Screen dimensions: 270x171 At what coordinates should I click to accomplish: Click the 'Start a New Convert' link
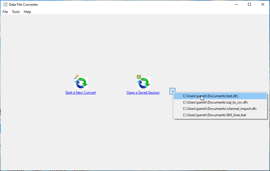pos(80,93)
